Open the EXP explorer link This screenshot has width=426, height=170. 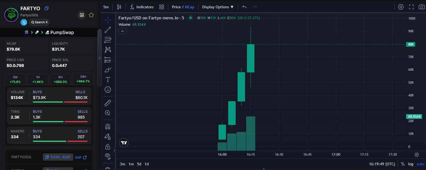tap(81, 157)
